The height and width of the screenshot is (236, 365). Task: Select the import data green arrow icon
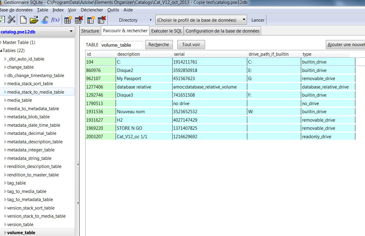[x=44, y=19]
